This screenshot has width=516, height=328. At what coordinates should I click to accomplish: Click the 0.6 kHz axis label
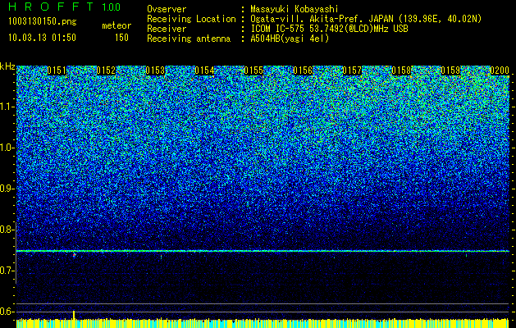[7, 312]
